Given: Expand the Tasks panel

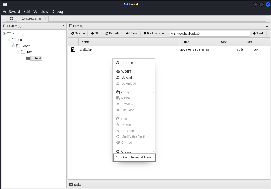Looking at the screenshot, I should coord(267,184).
